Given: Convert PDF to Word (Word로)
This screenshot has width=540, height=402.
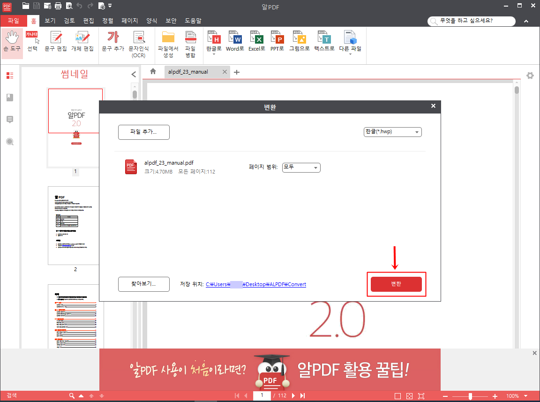Looking at the screenshot, I should [235, 41].
